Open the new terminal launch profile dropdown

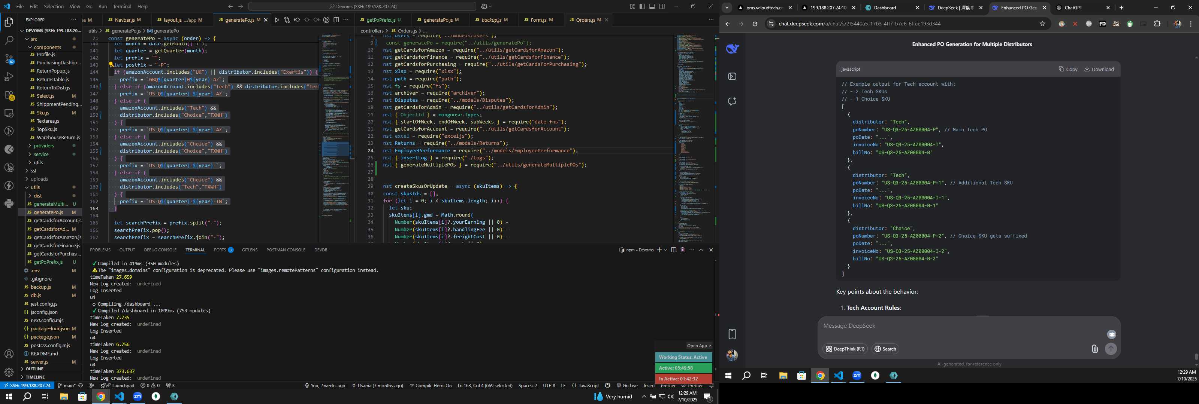tap(665, 250)
